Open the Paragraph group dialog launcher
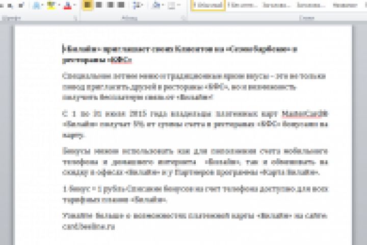The height and width of the screenshot is (245, 367). coord(183,18)
